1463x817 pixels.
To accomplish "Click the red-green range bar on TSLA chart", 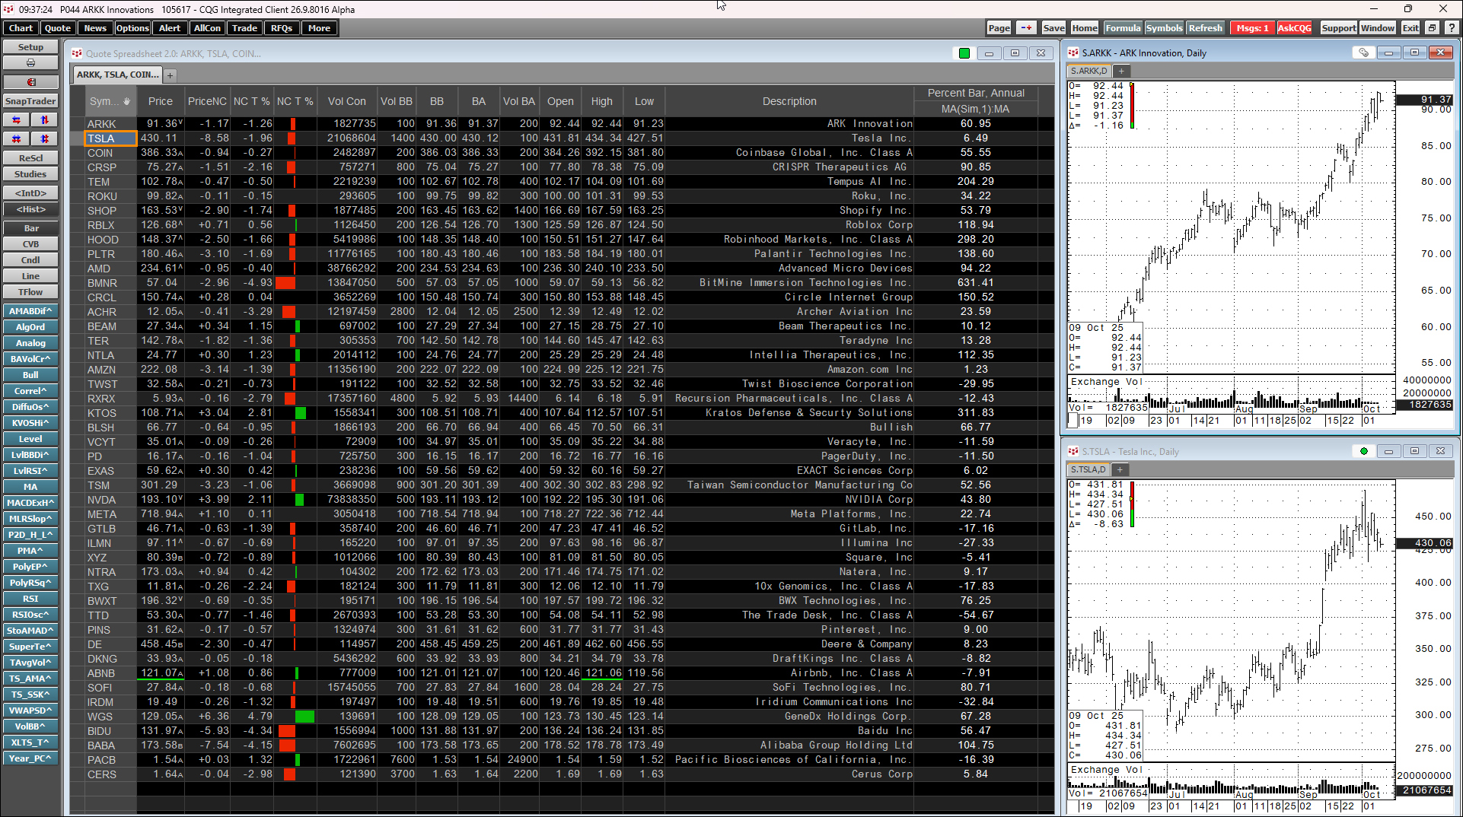I will (x=1132, y=504).
